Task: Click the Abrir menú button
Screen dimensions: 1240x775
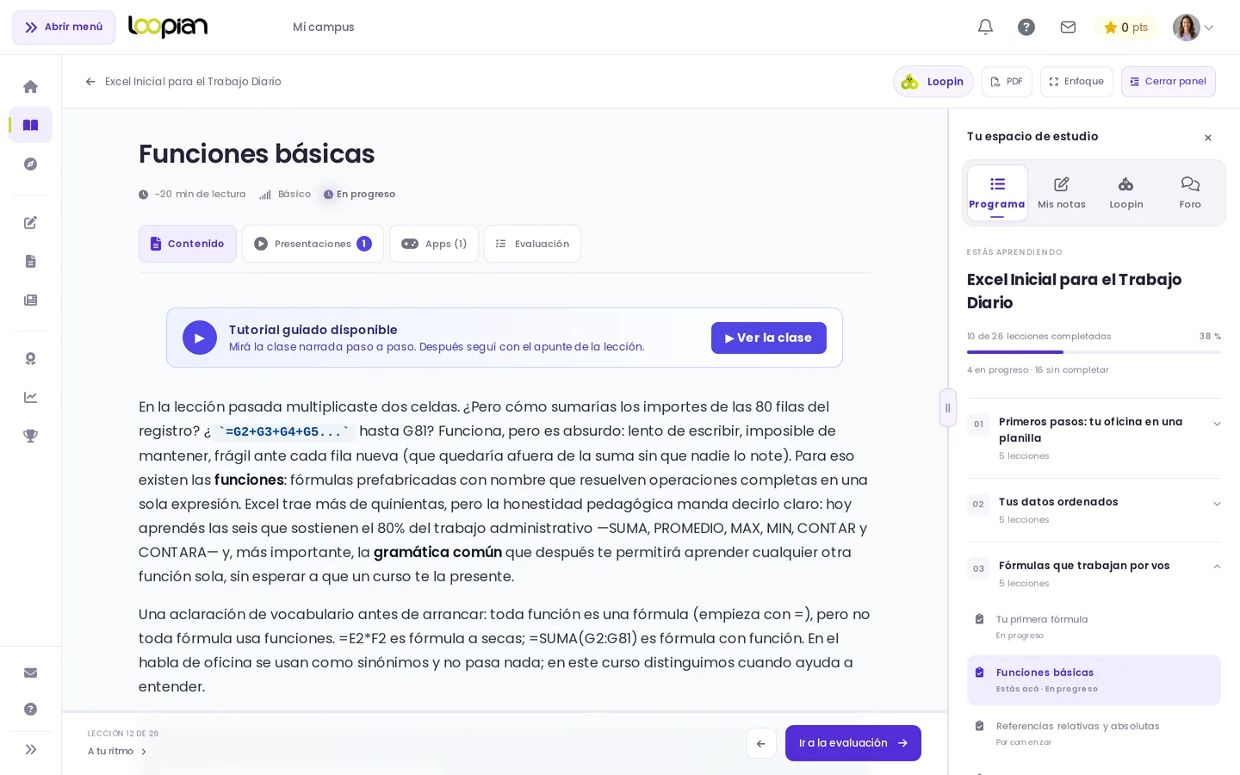Action: coord(64,28)
